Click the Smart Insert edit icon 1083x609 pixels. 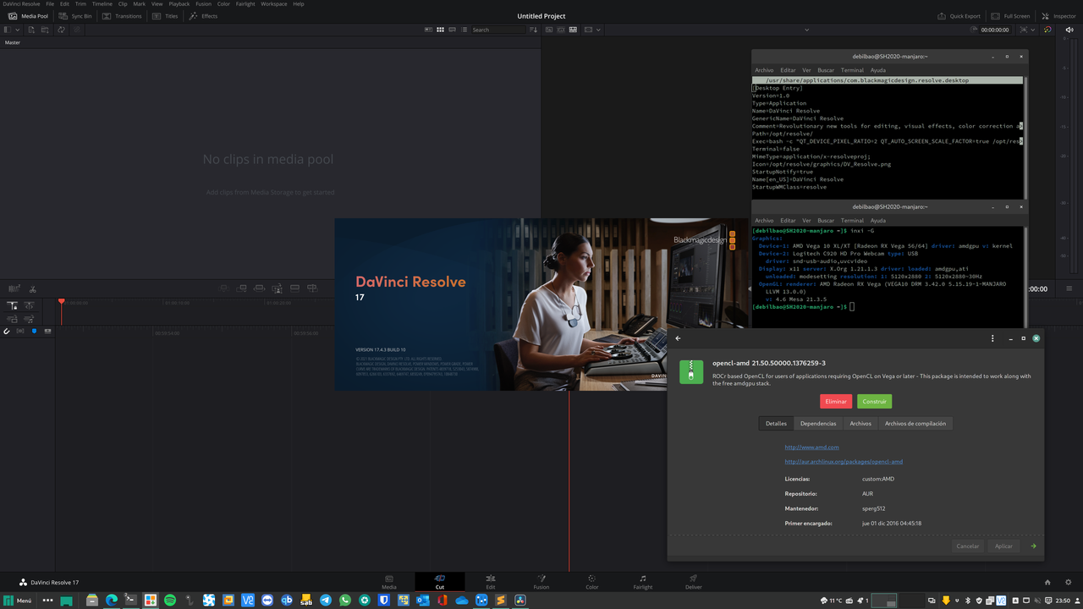[x=223, y=288]
